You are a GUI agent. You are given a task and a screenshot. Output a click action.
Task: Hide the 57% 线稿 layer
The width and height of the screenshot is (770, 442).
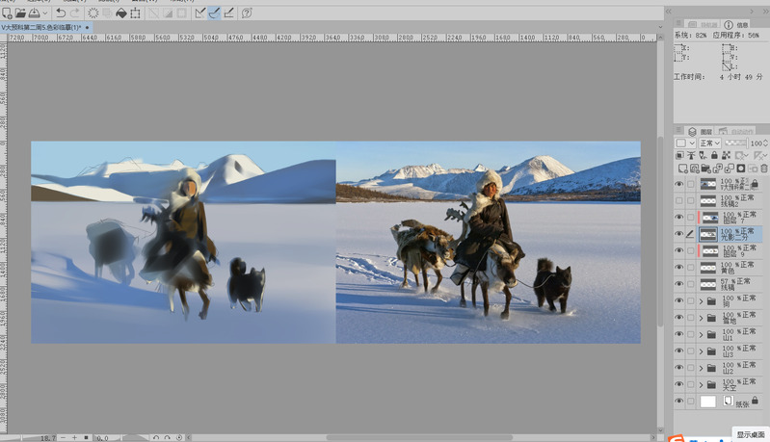679,284
